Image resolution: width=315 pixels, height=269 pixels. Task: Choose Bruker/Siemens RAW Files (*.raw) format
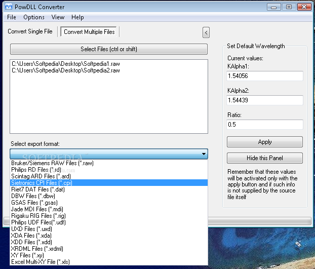pos(109,163)
